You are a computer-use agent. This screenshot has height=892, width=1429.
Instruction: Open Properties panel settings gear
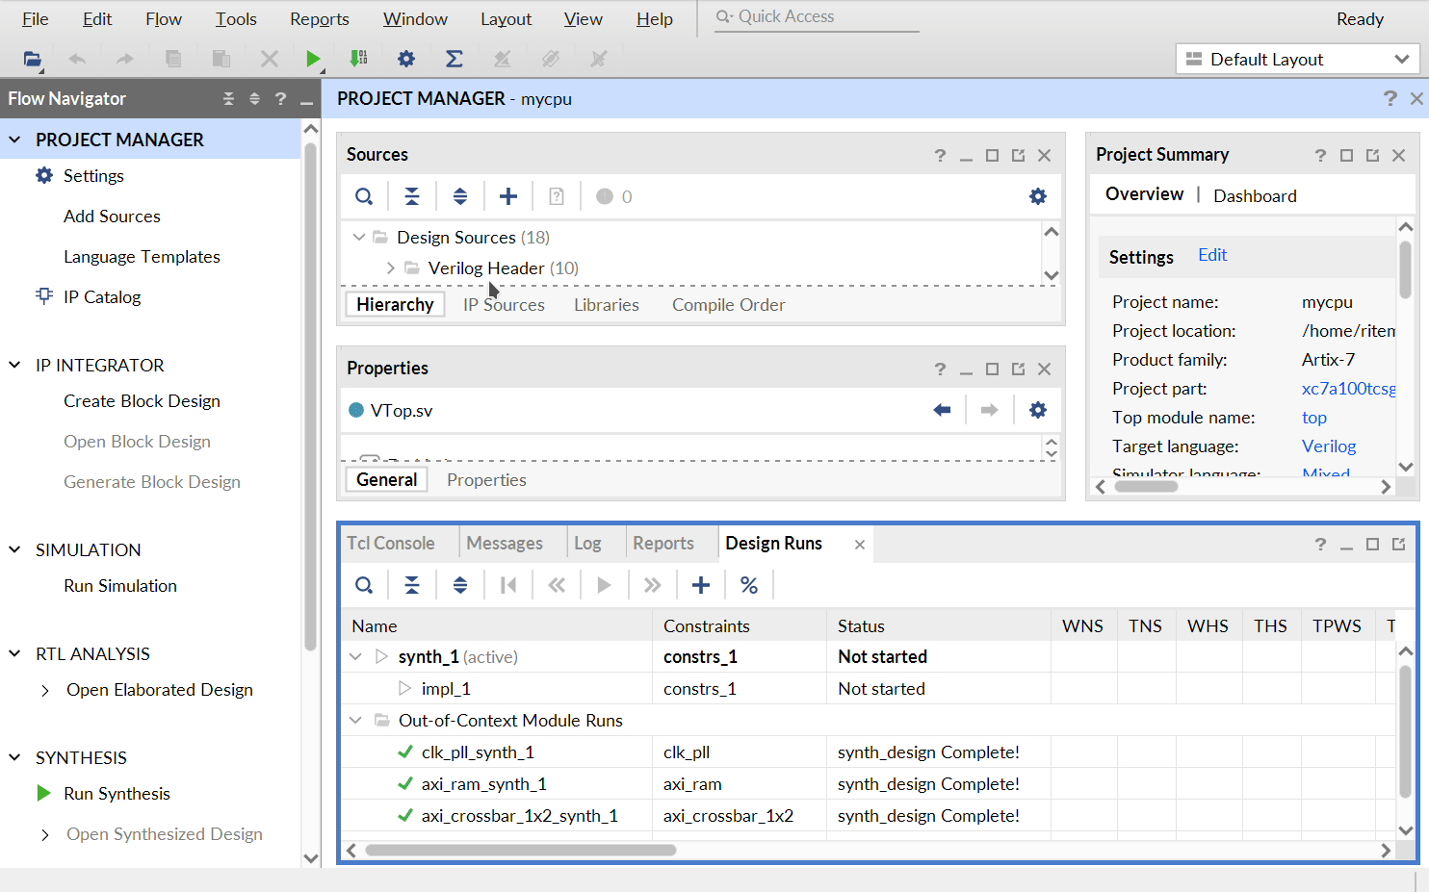tap(1038, 410)
